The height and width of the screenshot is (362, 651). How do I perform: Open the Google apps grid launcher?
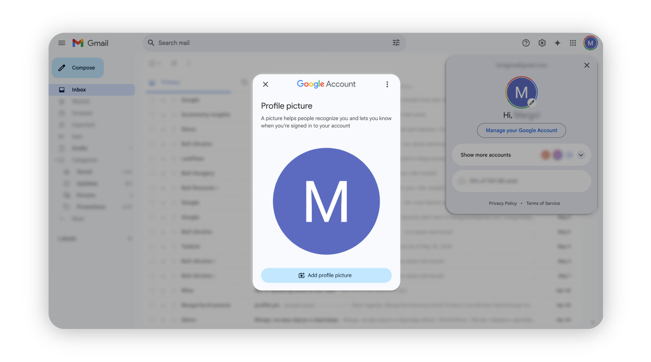(x=572, y=43)
